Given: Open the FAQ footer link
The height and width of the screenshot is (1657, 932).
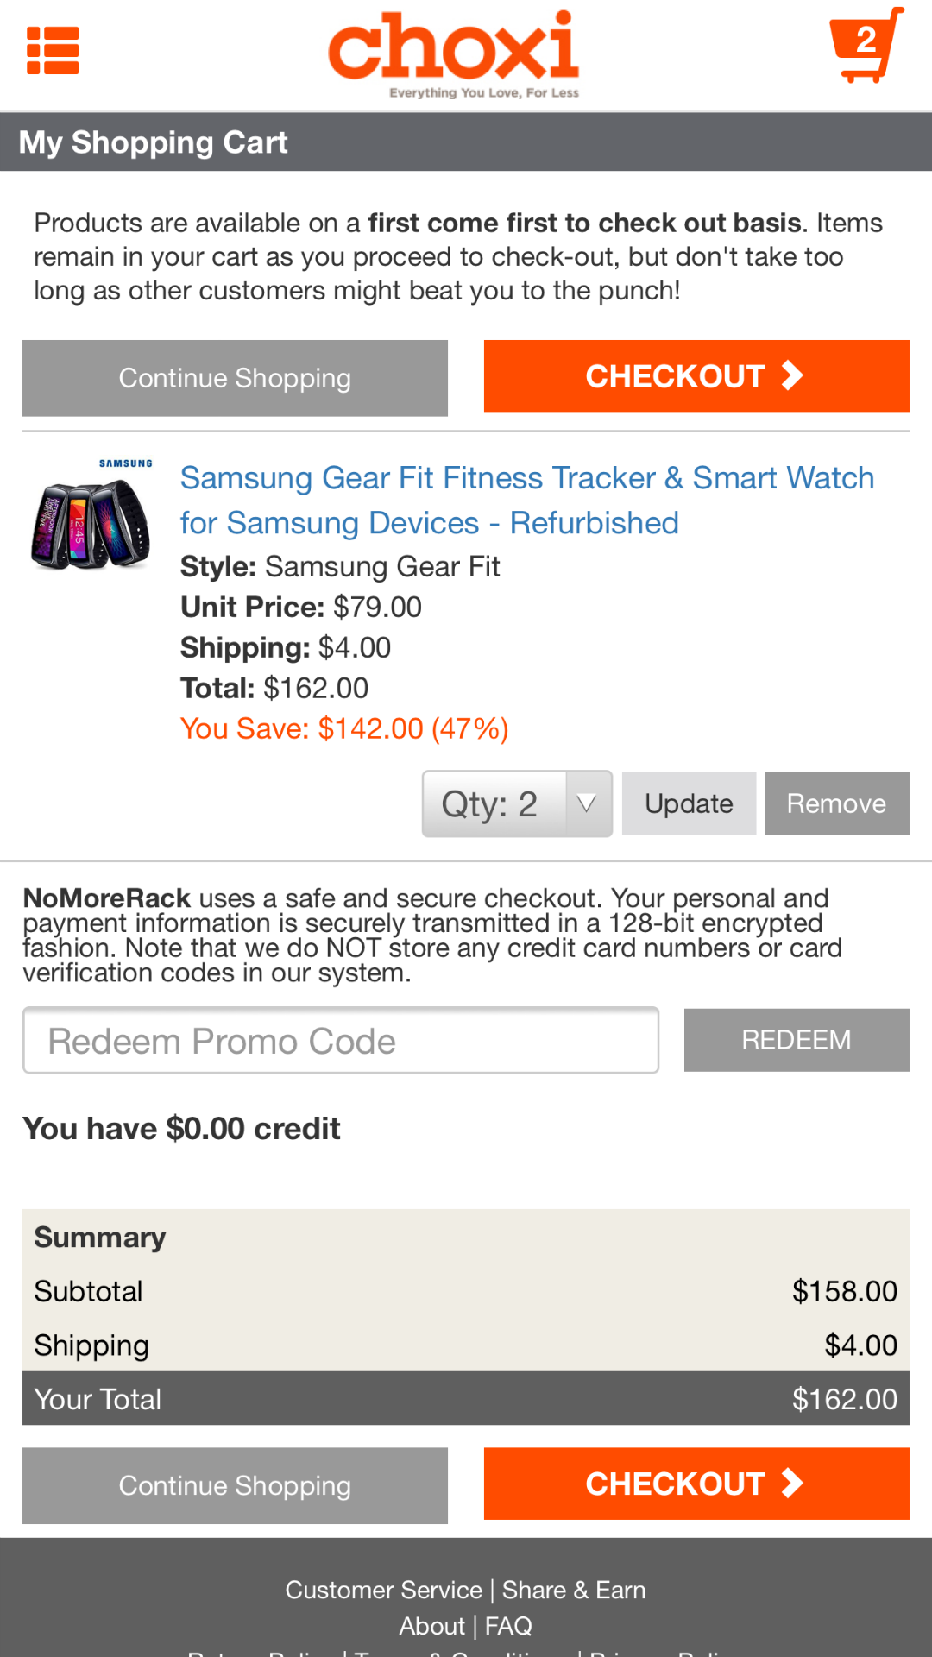Looking at the screenshot, I should pos(508,1626).
